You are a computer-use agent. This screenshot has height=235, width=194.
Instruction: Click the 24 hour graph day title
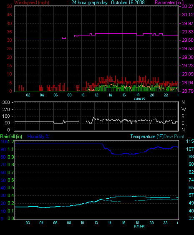tap(108, 3)
